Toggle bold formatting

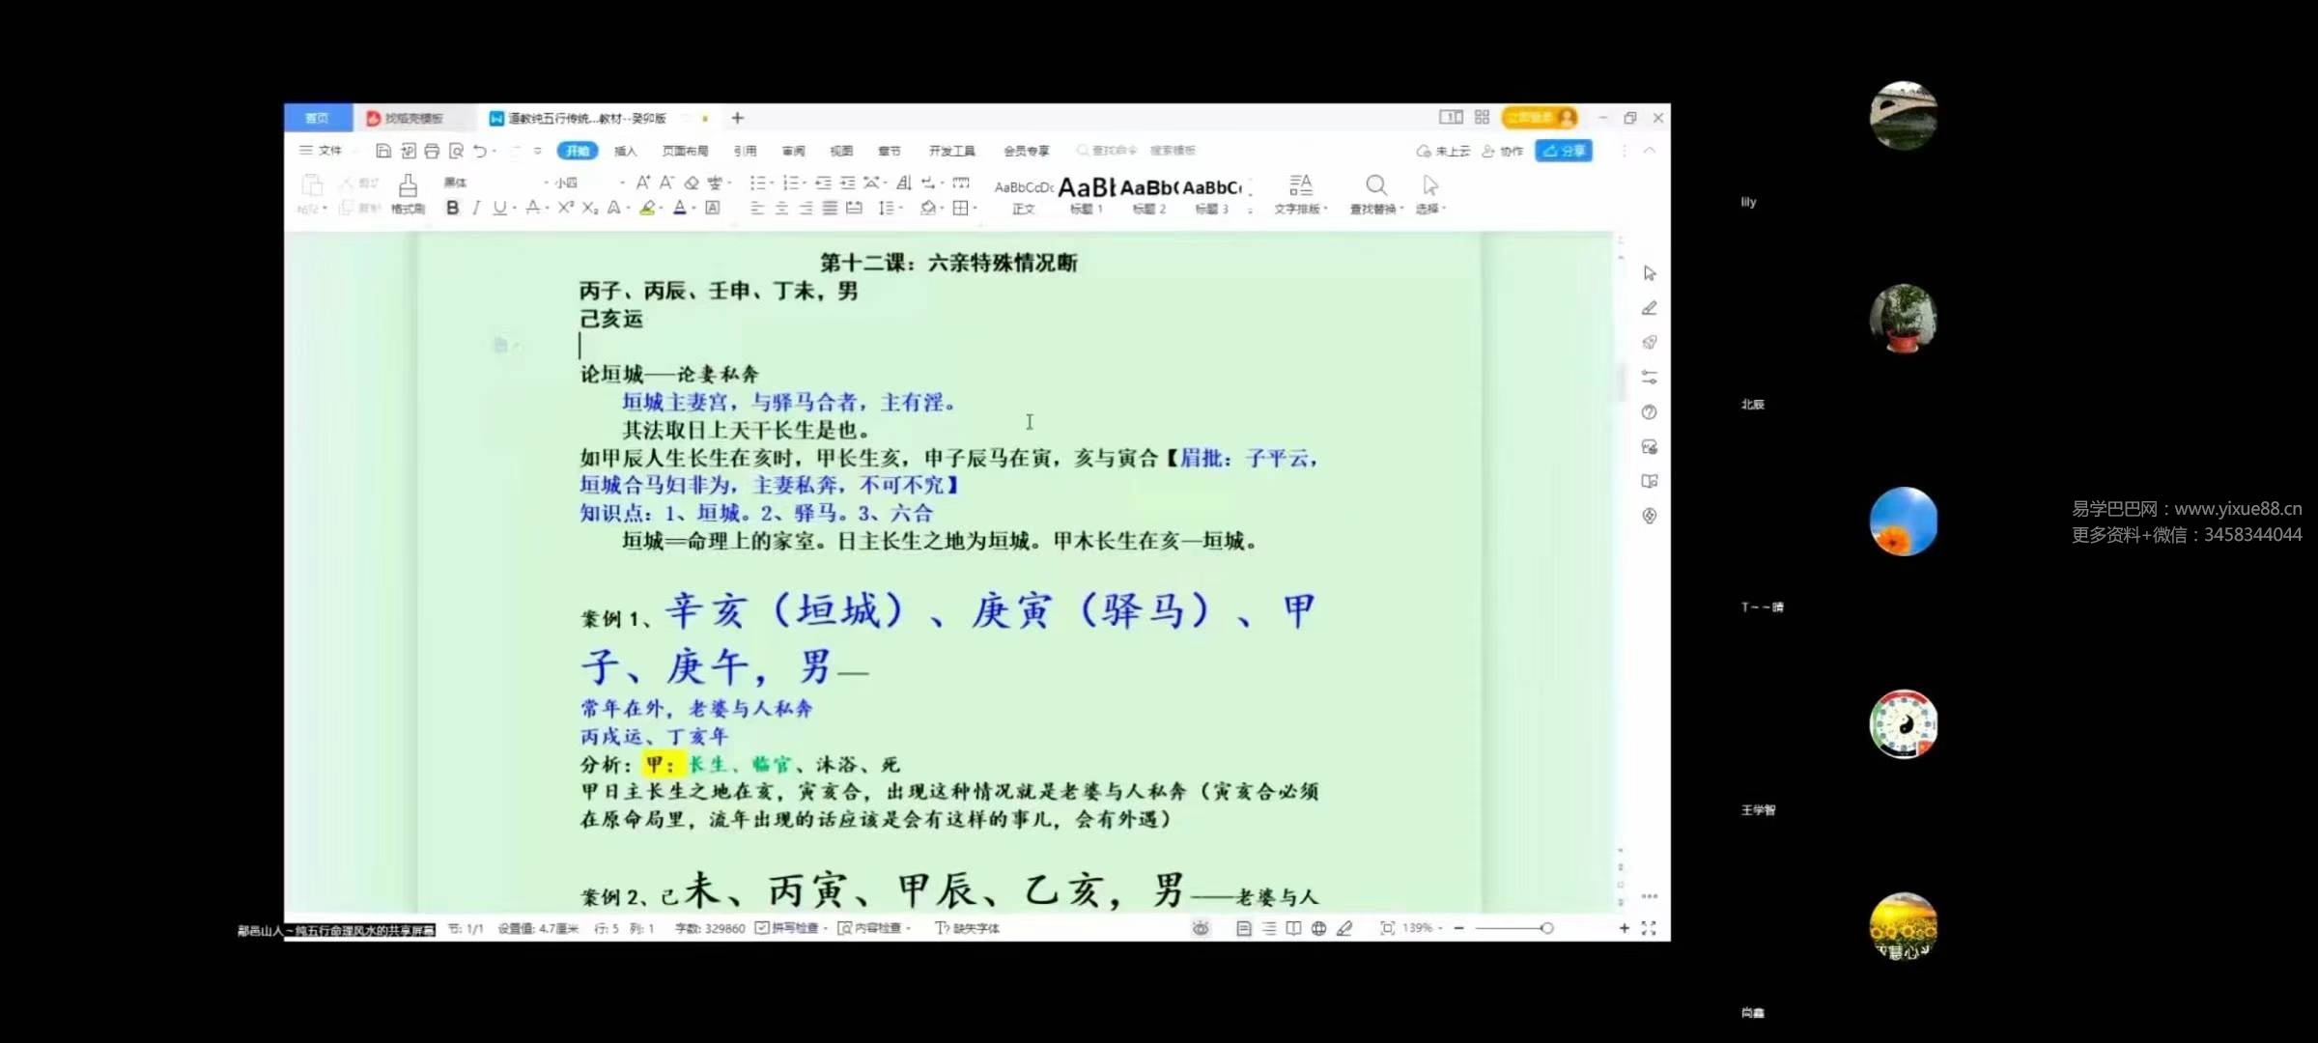pyautogui.click(x=452, y=208)
